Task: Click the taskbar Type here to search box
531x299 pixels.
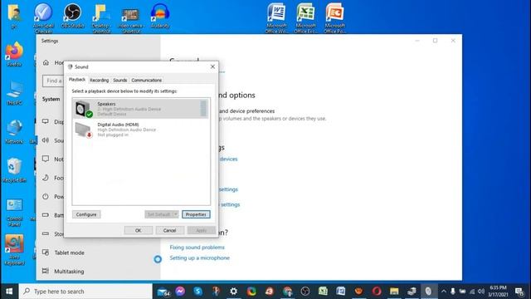Action: (x=85, y=292)
